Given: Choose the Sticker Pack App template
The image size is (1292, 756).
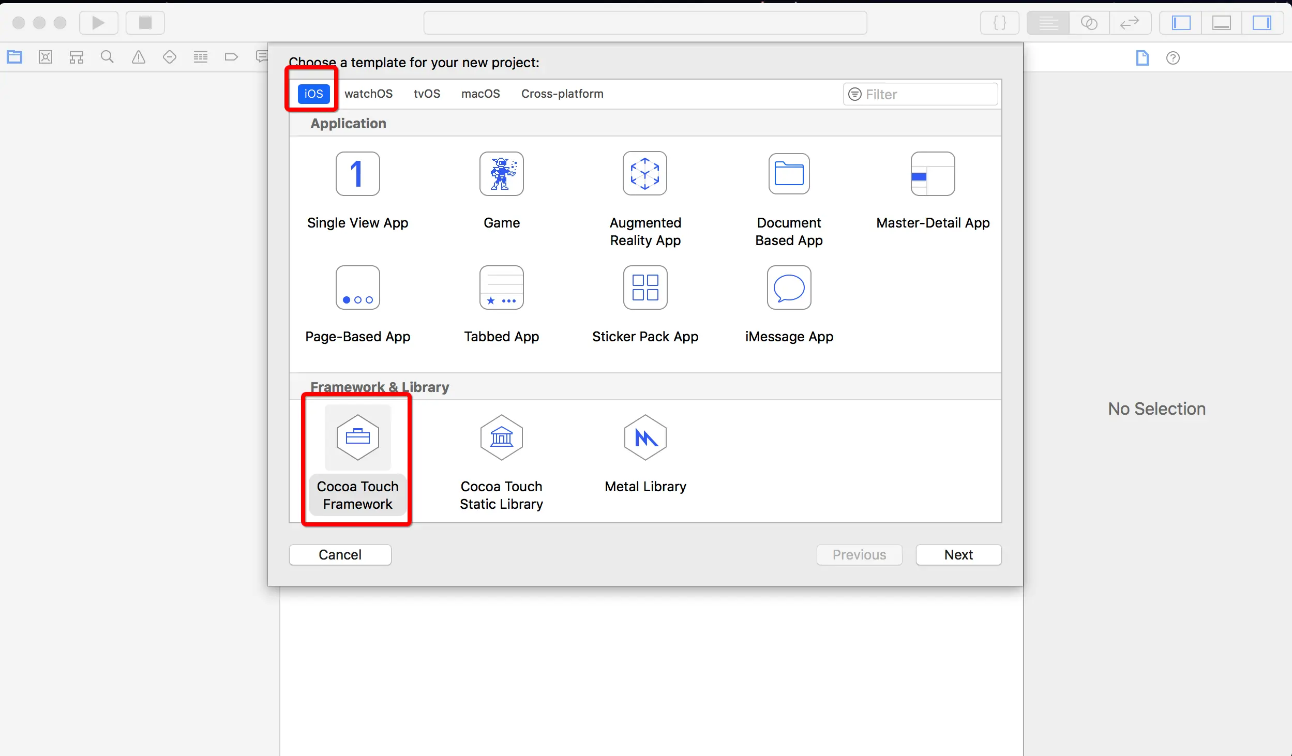Looking at the screenshot, I should click(645, 288).
